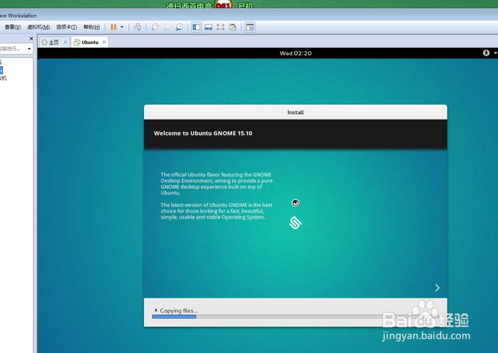
Task: Click the forward arrow to continue installation
Action: coord(437,288)
